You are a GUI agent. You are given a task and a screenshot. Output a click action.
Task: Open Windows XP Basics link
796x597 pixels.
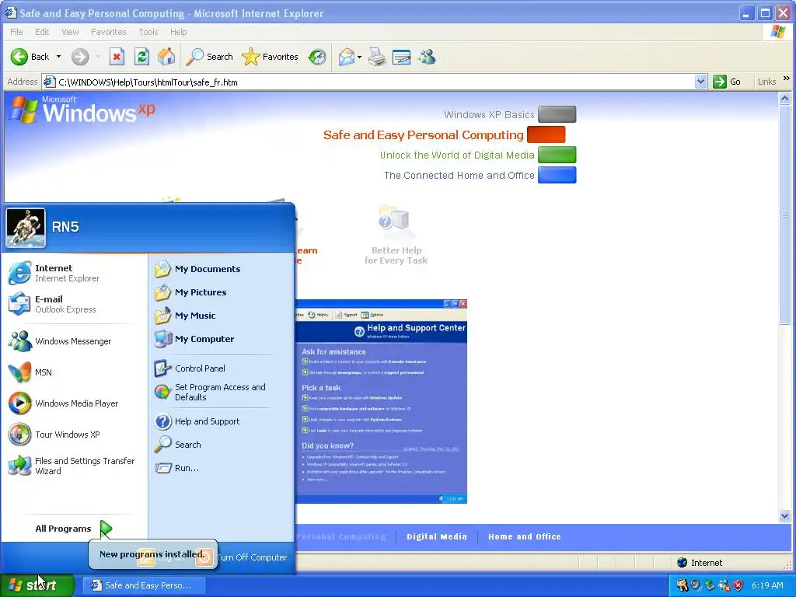pos(489,115)
